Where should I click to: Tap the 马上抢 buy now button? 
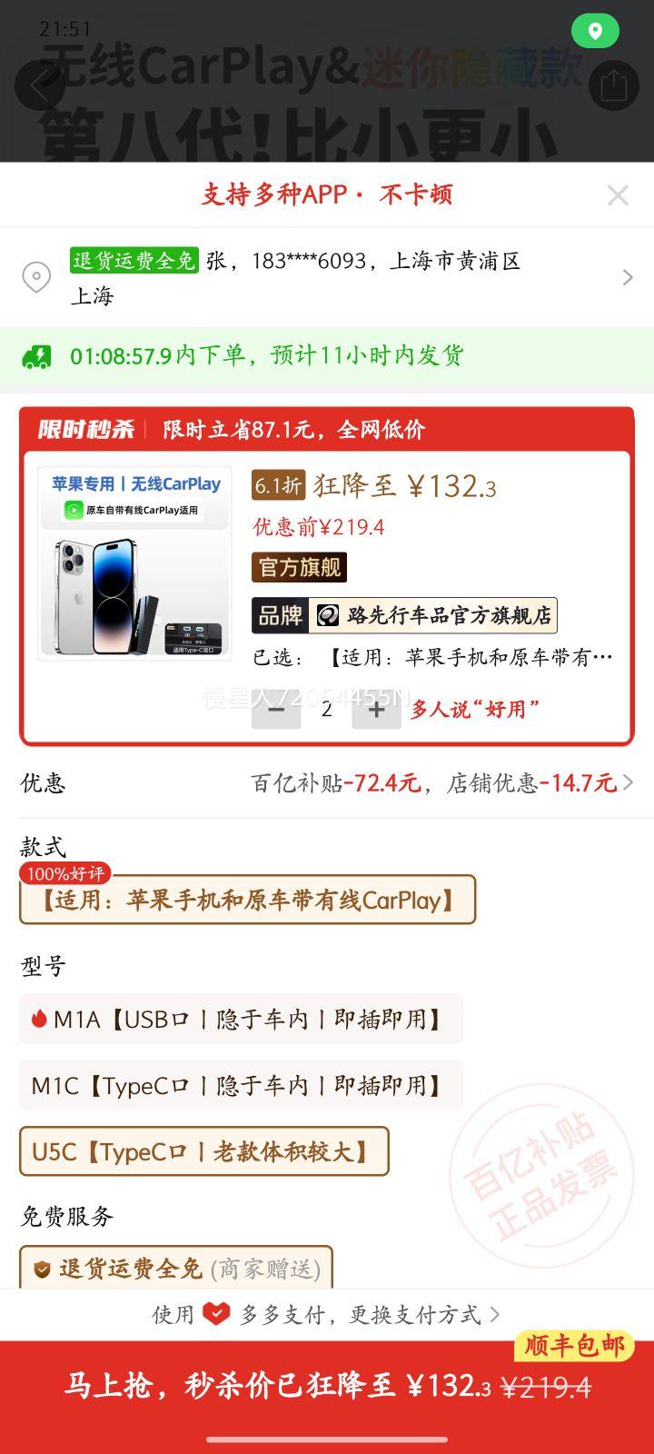point(327,1386)
